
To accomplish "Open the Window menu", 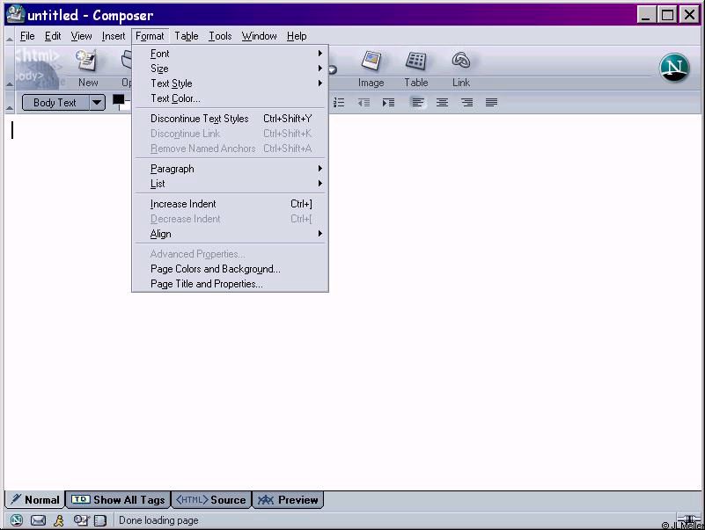I will tap(259, 36).
